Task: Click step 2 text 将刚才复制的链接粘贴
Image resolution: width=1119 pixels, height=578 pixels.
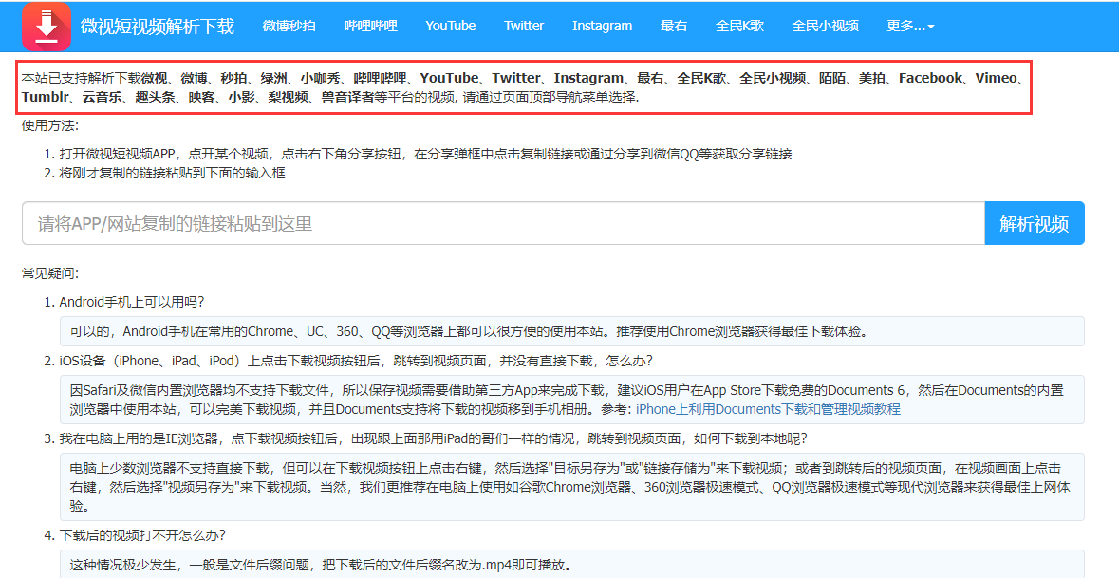Action: (172, 173)
